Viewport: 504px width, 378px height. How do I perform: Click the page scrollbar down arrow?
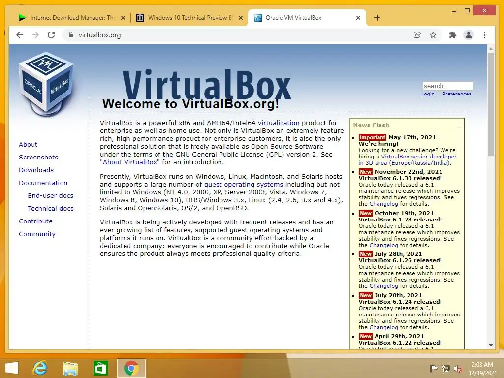pyautogui.click(x=491, y=345)
